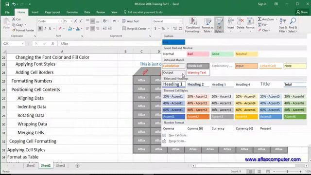Click the Copy icon in Clipboard group

(x=14, y=25)
